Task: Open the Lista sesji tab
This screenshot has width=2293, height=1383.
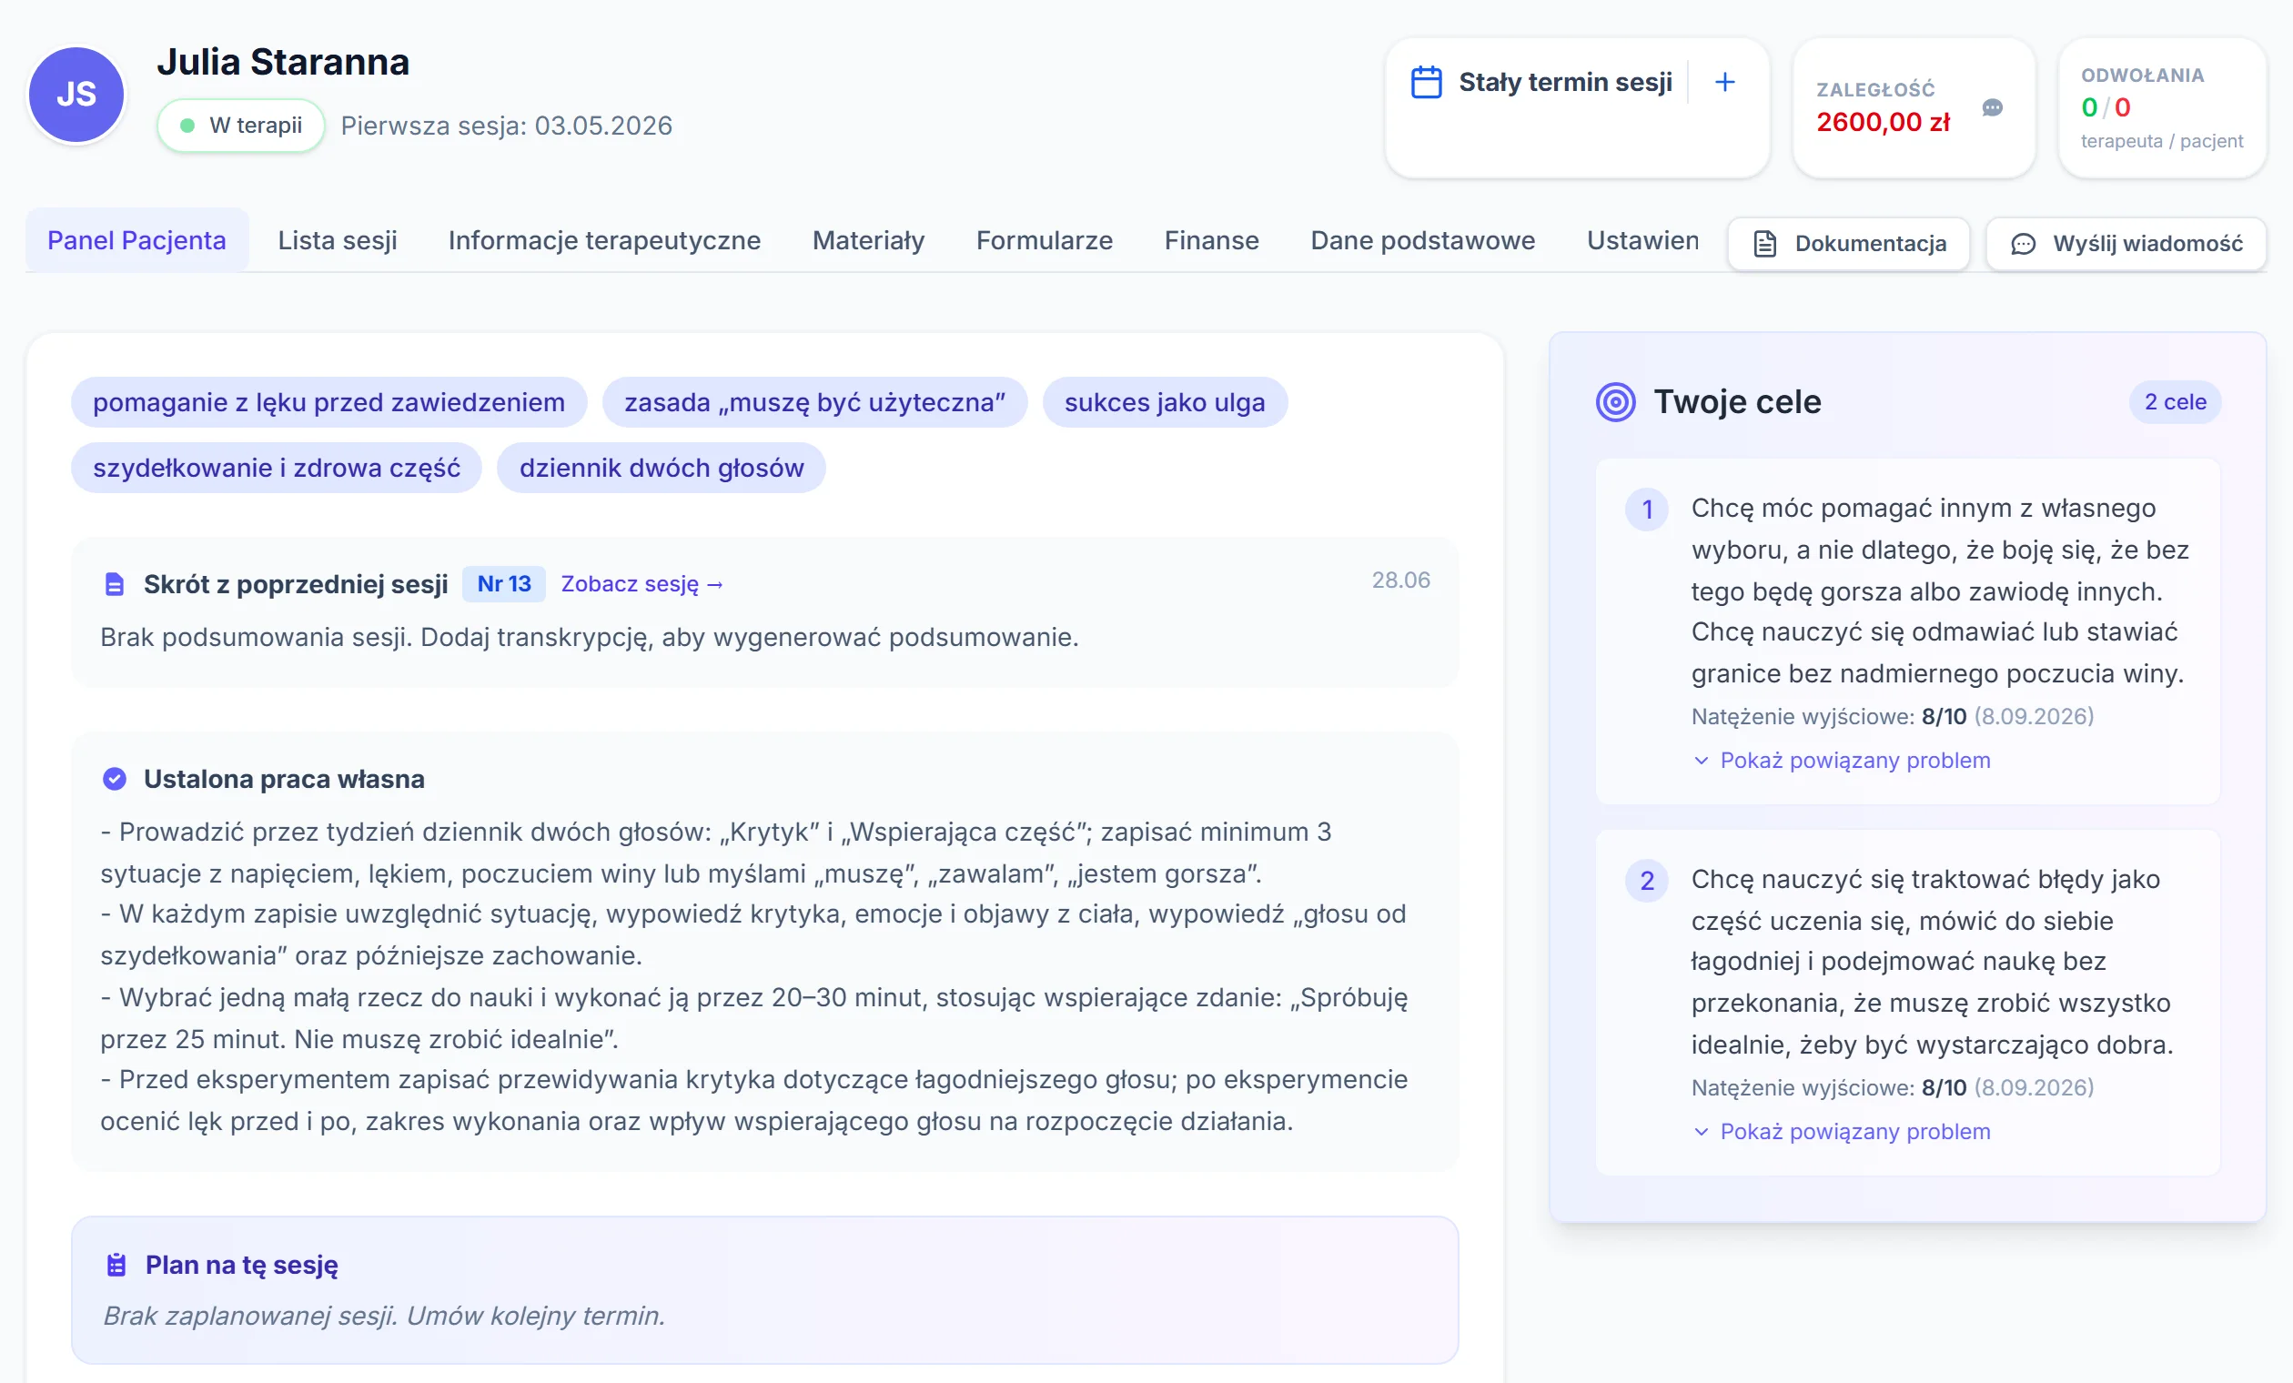Action: click(337, 241)
